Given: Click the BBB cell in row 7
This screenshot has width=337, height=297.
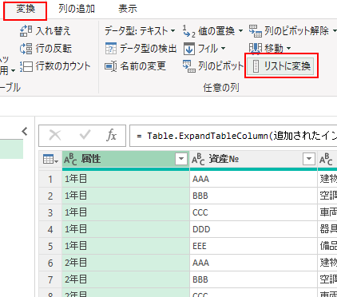Looking at the screenshot, I should tap(253, 279).
